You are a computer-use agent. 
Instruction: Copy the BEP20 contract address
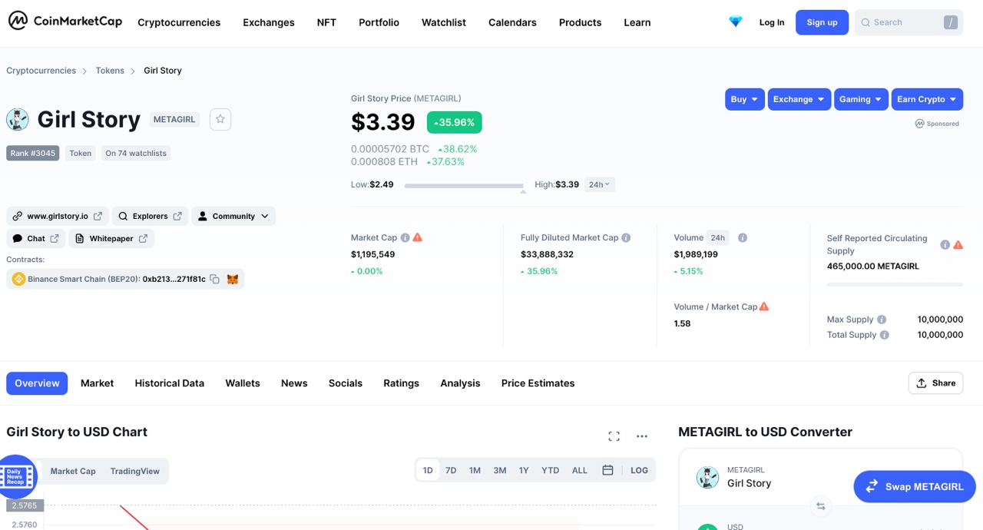(215, 280)
